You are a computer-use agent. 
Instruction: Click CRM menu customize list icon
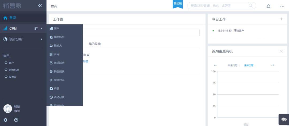(36, 29)
